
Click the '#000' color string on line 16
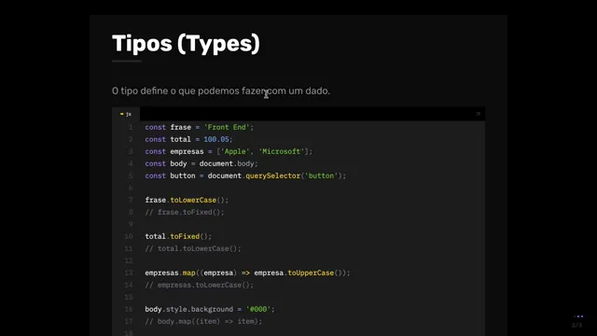(x=258, y=309)
